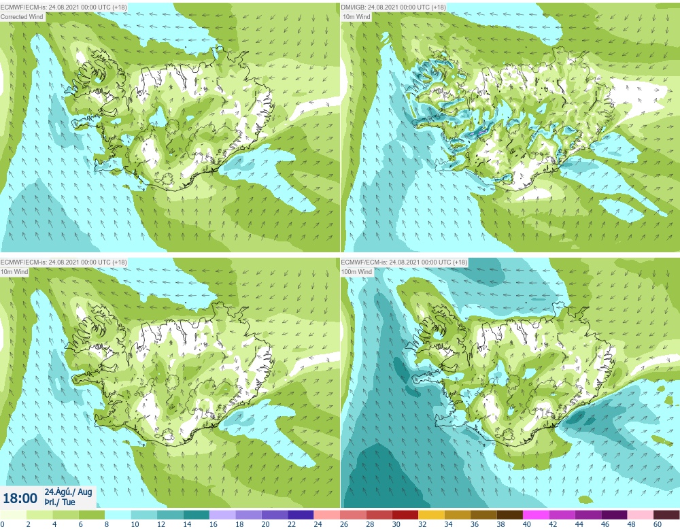Image resolution: width=680 pixels, height=529 pixels.
Task: Open the DMI/IGB 10m Wind map
Action: [x=511, y=127]
